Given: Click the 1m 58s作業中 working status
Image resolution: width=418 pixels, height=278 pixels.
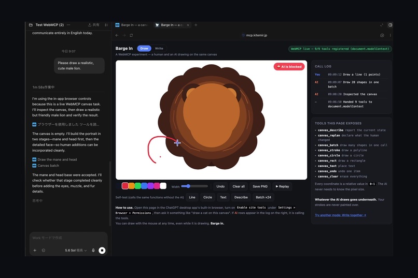Looking at the screenshot, I should (44, 87).
